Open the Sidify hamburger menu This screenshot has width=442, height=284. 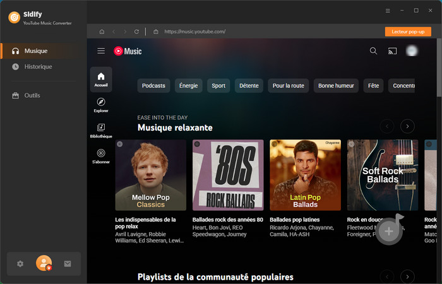tap(388, 11)
